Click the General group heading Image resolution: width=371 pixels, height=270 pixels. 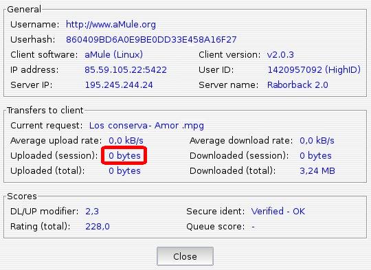tap(24, 10)
